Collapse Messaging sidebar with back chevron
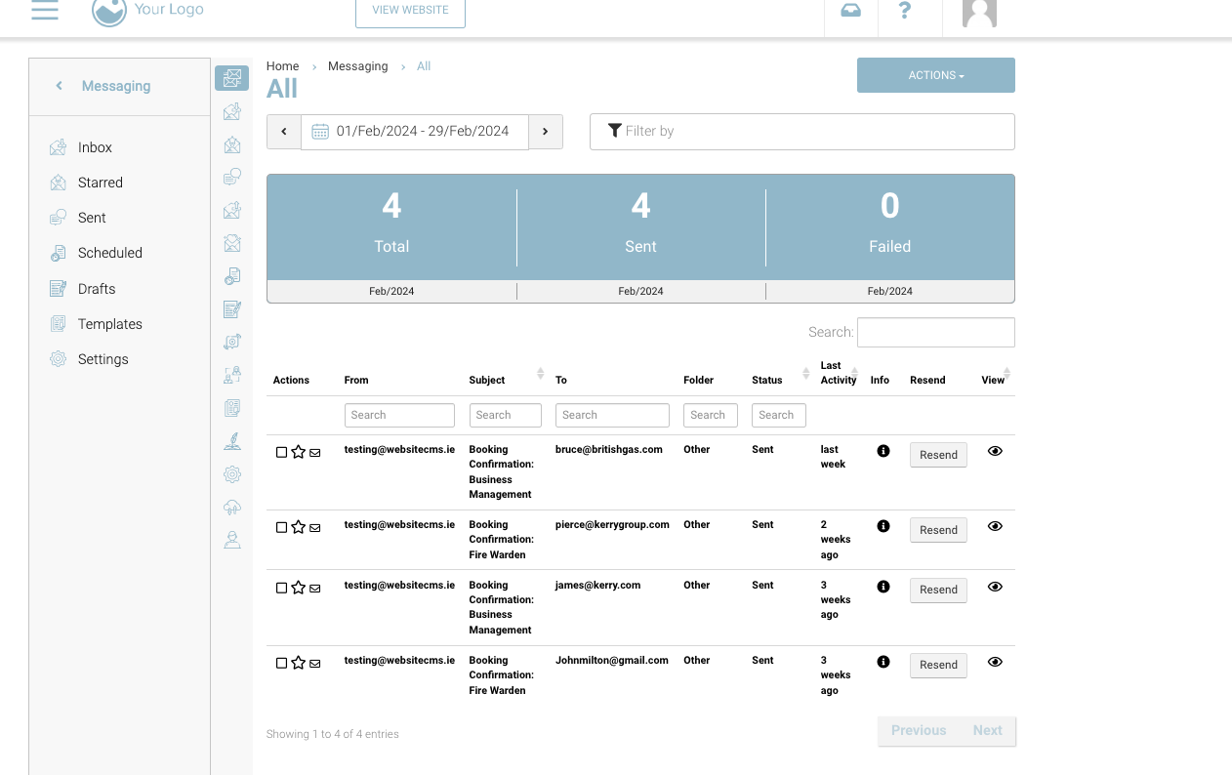 pos(60,86)
